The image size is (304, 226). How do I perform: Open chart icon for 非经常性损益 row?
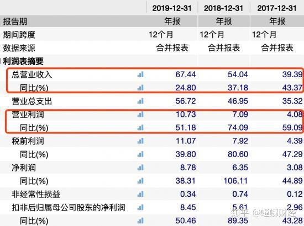pyautogui.click(x=140, y=194)
